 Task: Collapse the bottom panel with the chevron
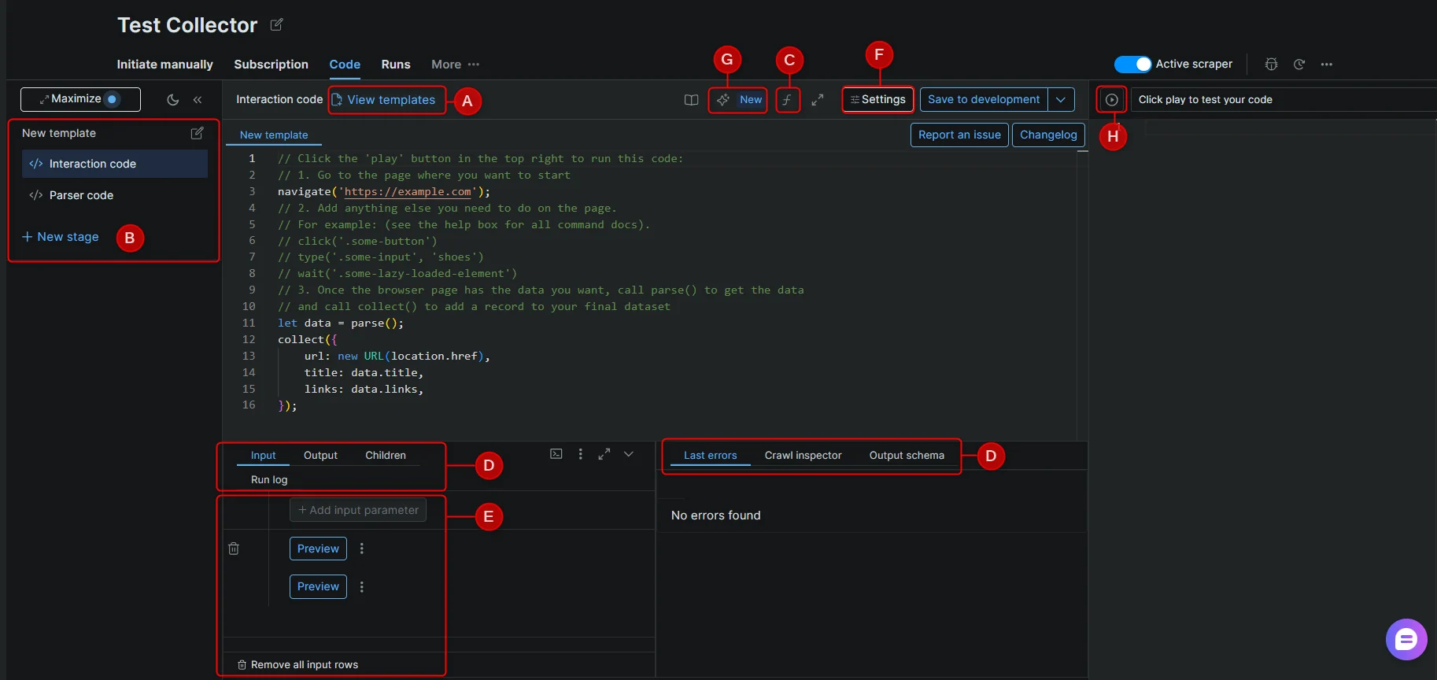pyautogui.click(x=629, y=454)
